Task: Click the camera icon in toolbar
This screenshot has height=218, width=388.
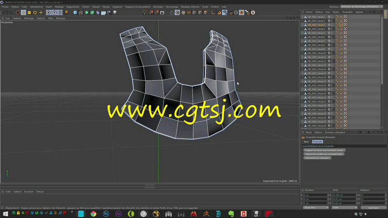Action: coord(109,13)
